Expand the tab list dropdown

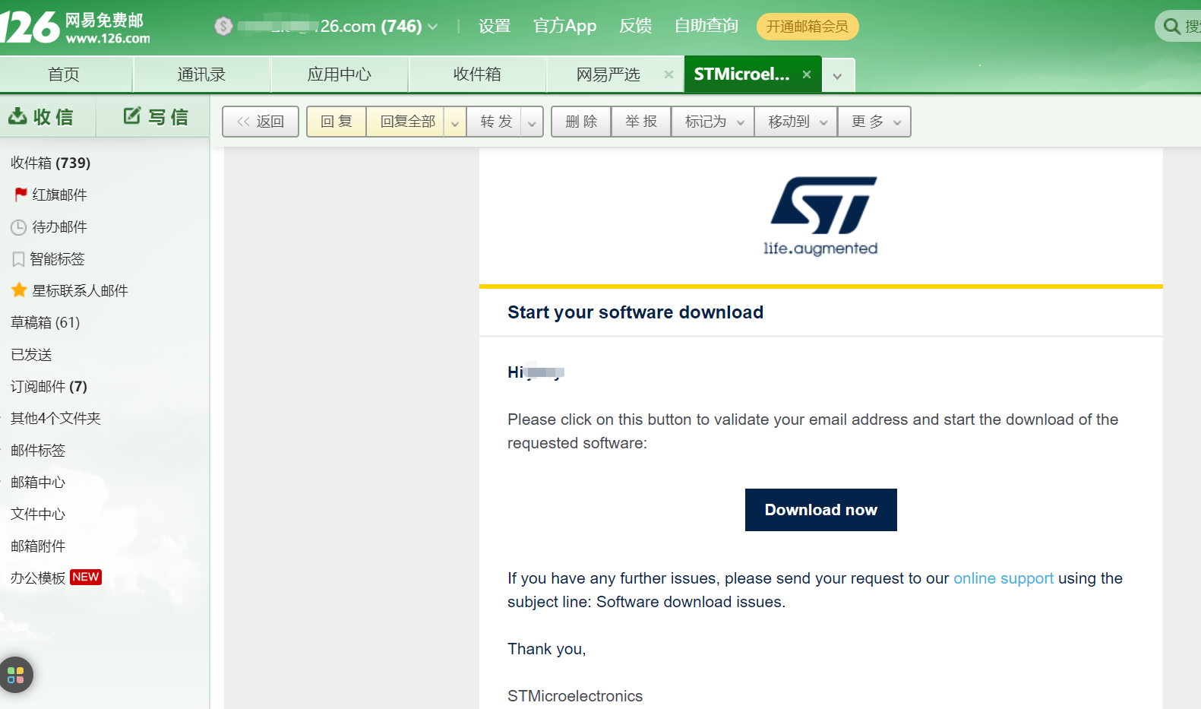(x=837, y=76)
